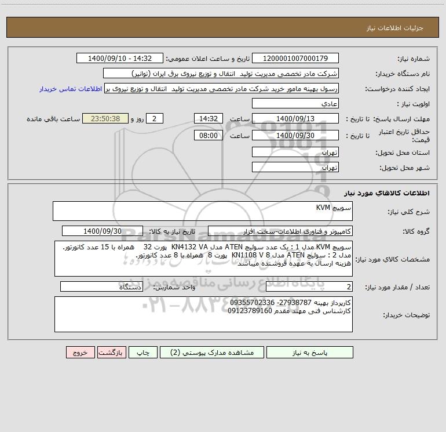
Task: Click the بازگشت back button
Action: click(111, 353)
